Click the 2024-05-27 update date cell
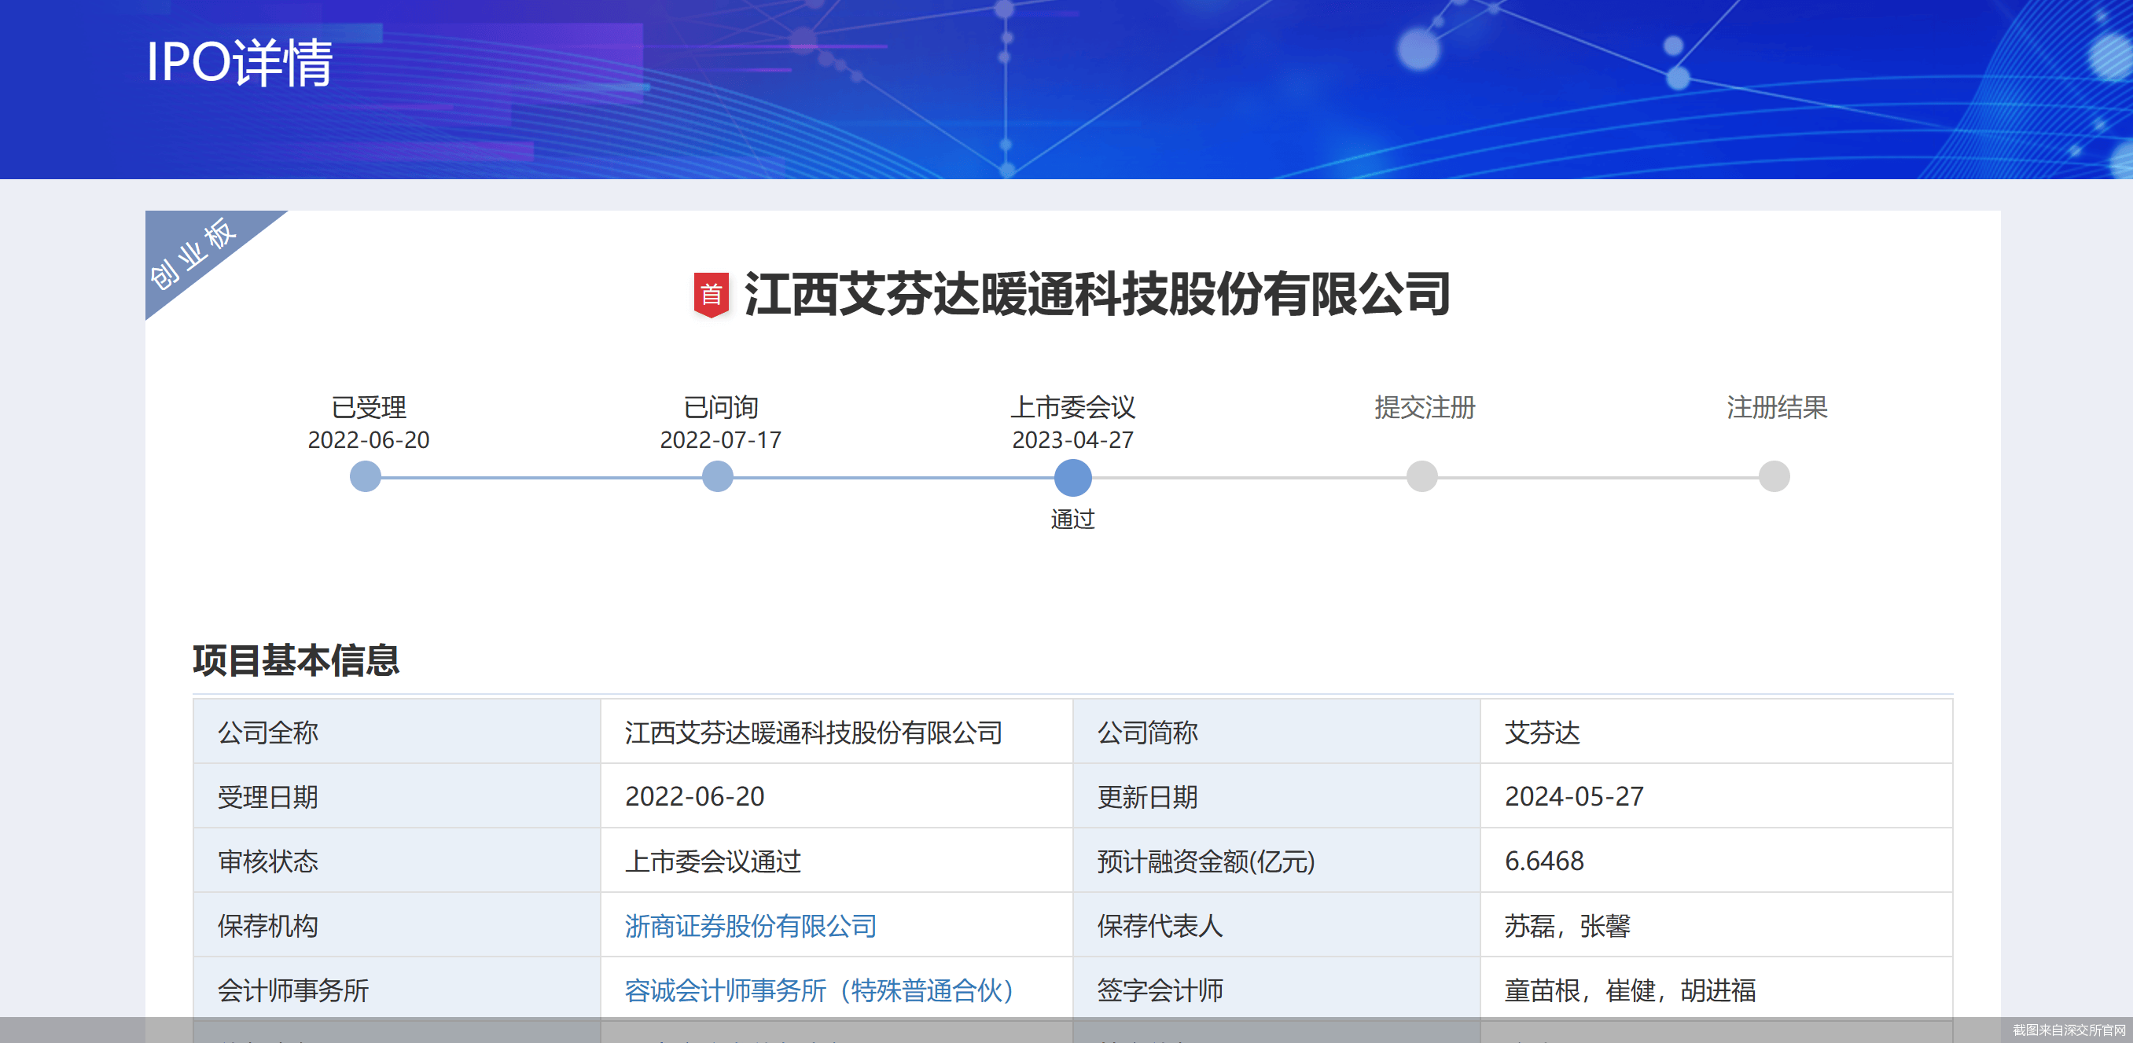2133x1043 pixels. 1573,796
